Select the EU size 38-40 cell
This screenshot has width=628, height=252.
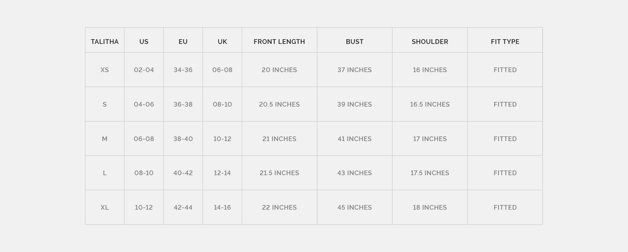[x=183, y=139]
